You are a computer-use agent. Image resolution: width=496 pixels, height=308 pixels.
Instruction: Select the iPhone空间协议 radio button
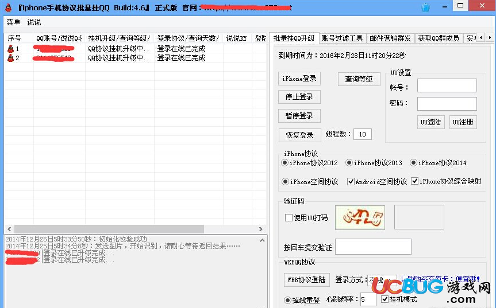coord(285,182)
